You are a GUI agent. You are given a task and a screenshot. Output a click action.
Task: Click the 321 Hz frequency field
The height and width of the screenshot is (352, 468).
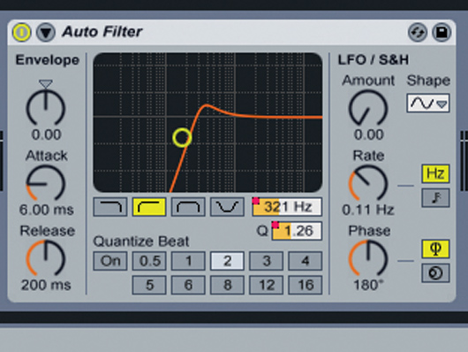pos(287,207)
